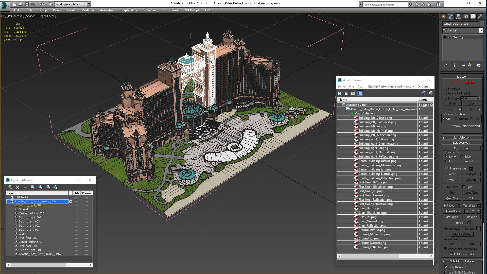Open the Utilities command panel tab
This screenshot has height=274, width=487.
click(480, 16)
